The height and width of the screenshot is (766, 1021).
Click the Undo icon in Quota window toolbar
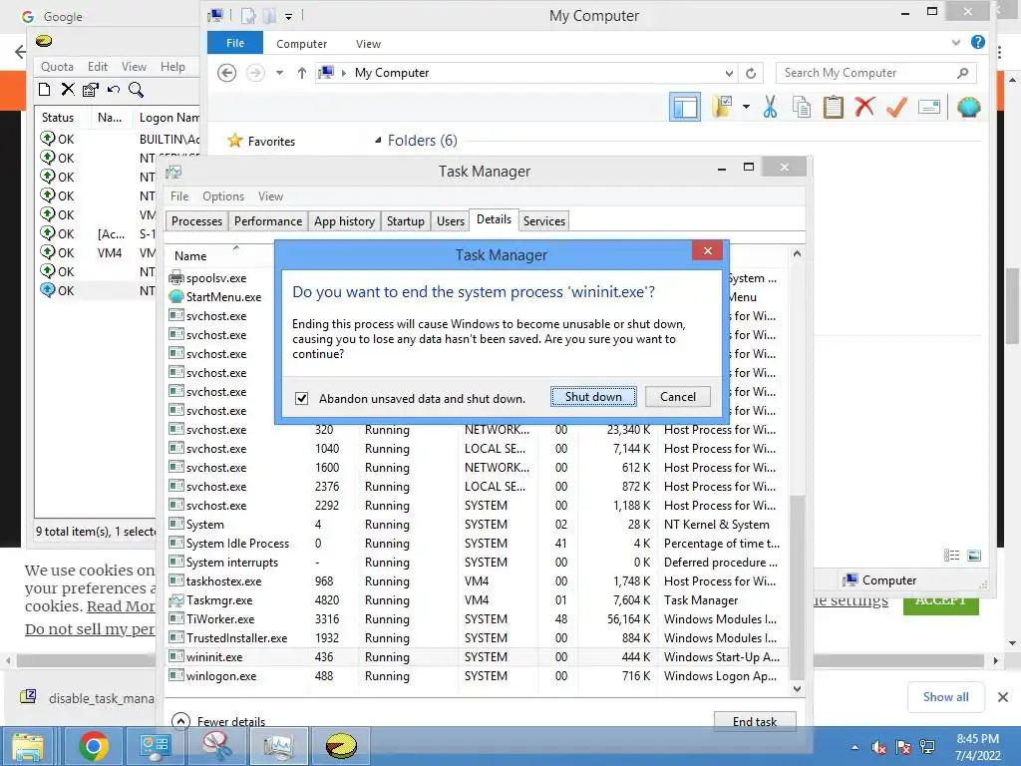tap(114, 89)
